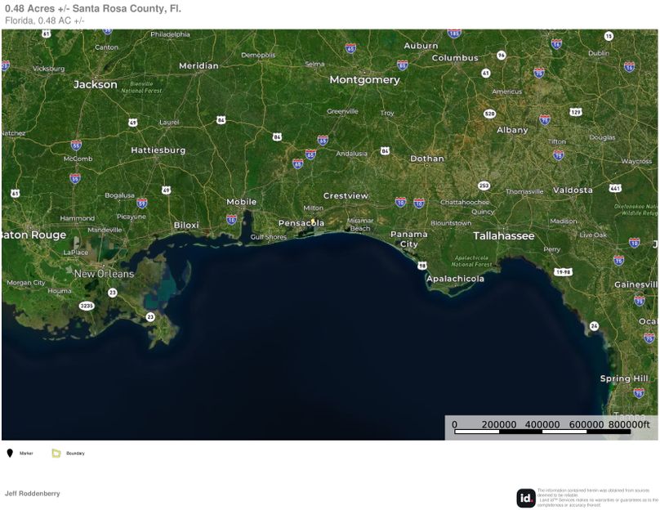Click the Highway 84 shield near Andalusia
Image resolution: width=660 pixels, height=510 pixels.
(x=385, y=150)
